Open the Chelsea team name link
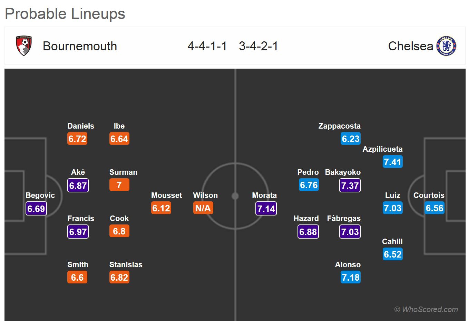Viewport: 468px width, 321px height. [x=410, y=46]
